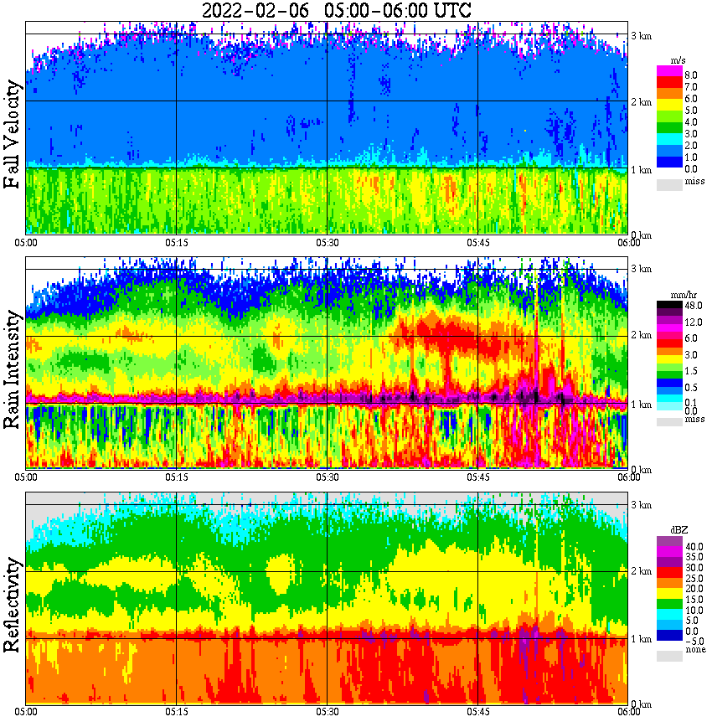
Task: Pick the yellow swatch in mm/hr legend
Action: click(x=669, y=359)
